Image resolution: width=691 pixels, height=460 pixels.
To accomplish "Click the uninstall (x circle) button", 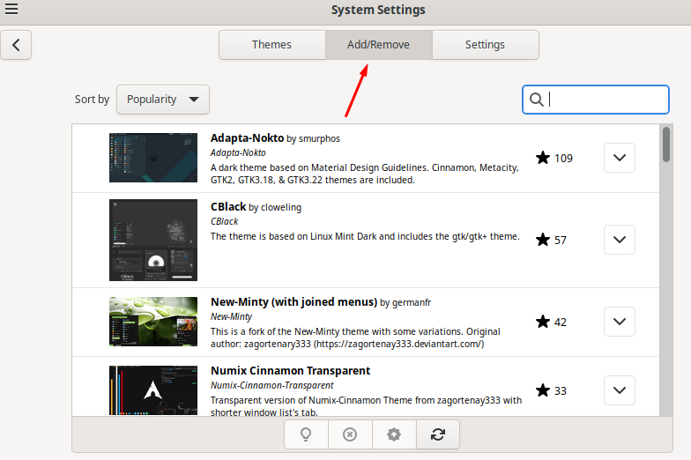I will click(x=350, y=434).
